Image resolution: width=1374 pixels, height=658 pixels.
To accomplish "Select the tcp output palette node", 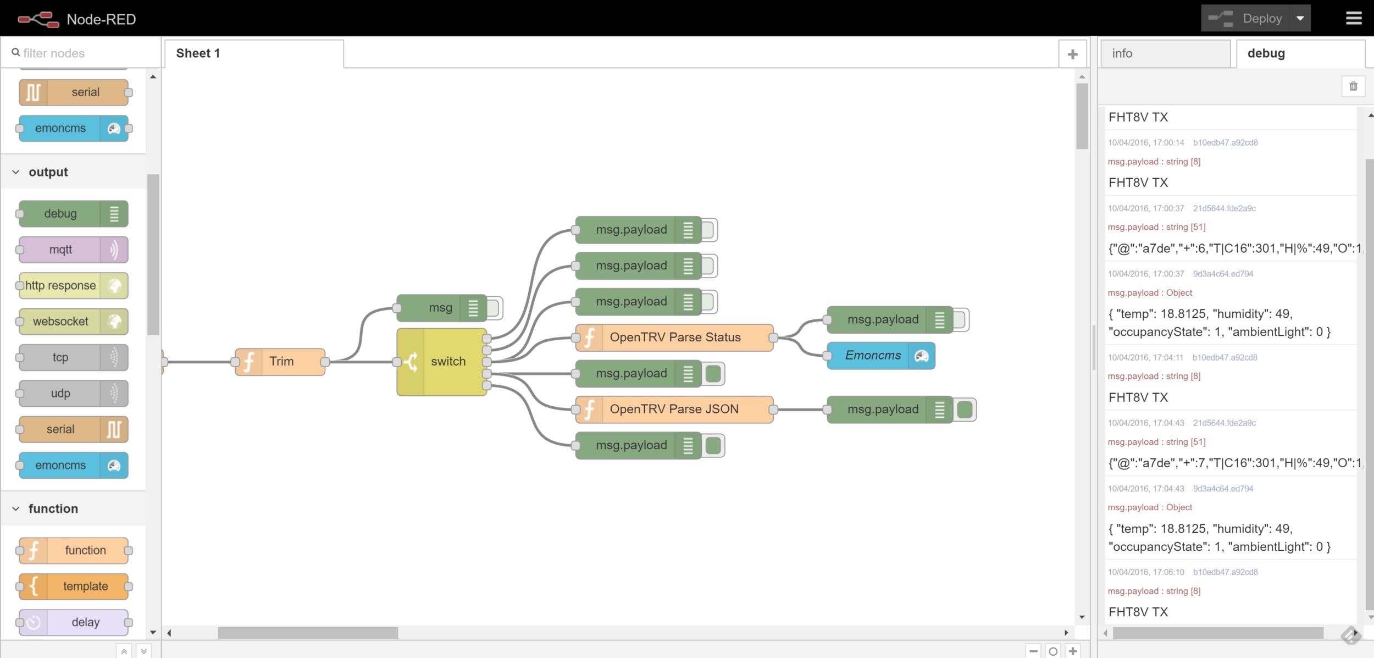I will point(73,357).
